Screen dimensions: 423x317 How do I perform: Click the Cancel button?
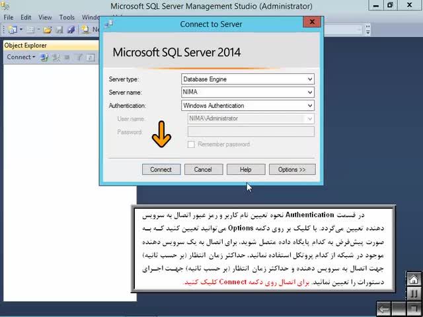204,170
